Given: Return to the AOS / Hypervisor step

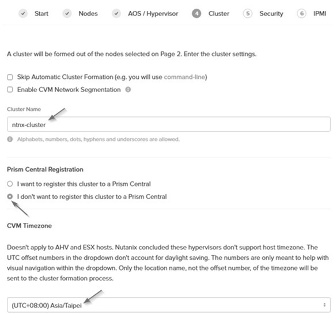Looking at the screenshot, I should (x=153, y=14).
